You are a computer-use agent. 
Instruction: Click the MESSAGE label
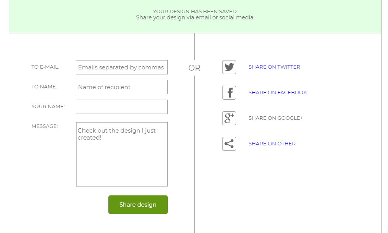pyautogui.click(x=45, y=126)
